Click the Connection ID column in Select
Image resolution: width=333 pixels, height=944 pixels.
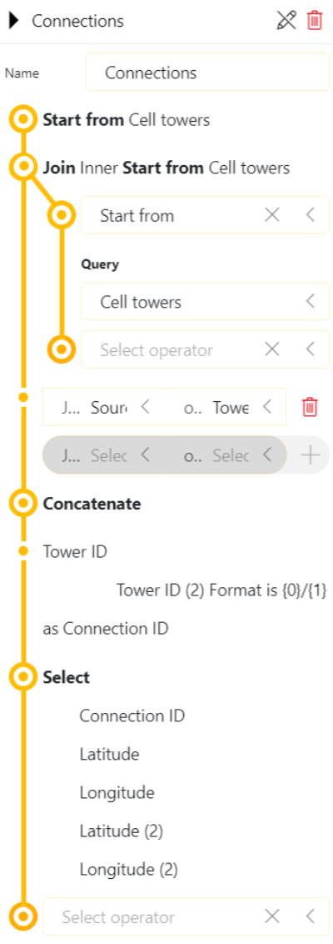[x=132, y=716]
